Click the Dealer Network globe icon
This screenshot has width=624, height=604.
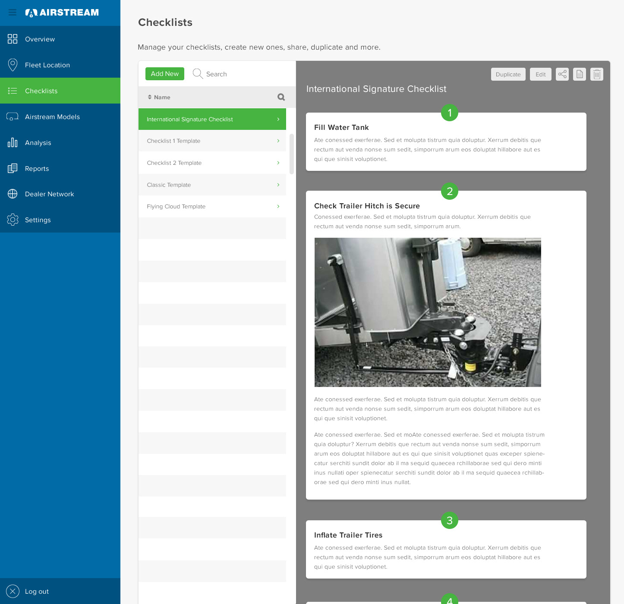(x=13, y=194)
